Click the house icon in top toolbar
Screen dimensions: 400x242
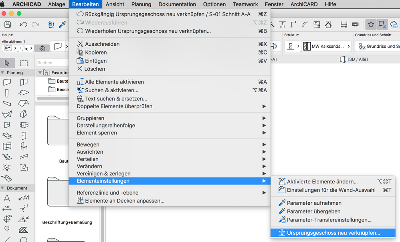tap(328, 24)
